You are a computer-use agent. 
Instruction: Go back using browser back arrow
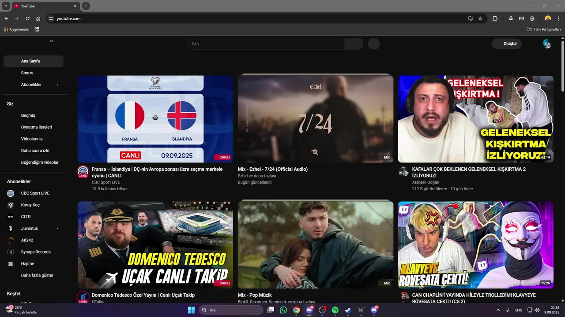point(6,18)
